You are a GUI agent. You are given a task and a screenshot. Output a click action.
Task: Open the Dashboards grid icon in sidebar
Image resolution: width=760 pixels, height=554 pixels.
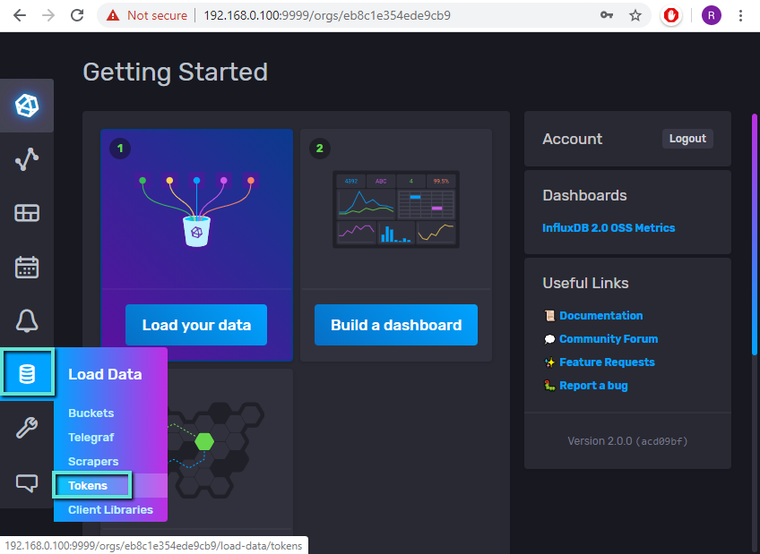coord(27,213)
